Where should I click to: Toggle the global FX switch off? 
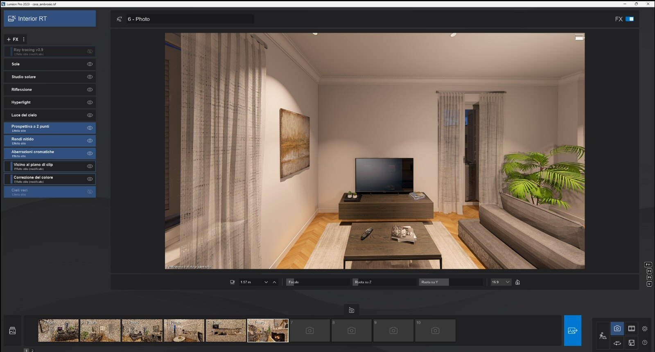pos(630,19)
